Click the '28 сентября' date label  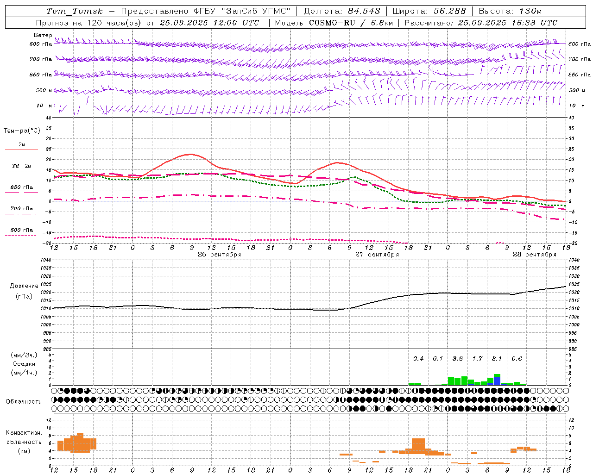(x=534, y=255)
